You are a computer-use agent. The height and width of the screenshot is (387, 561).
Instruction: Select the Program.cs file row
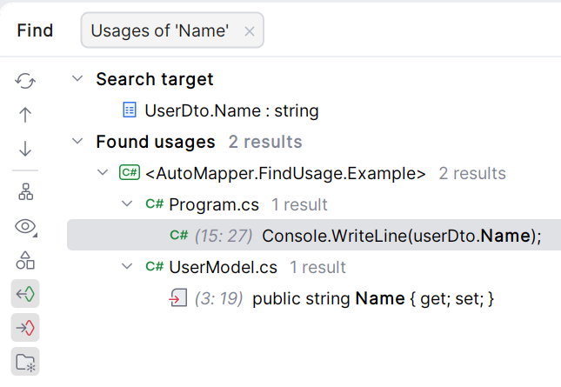[x=214, y=204]
